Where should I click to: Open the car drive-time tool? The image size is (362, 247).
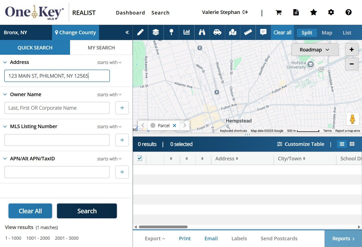tap(217, 32)
